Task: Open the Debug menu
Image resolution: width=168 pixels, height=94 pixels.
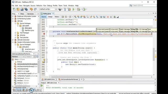Action: pyautogui.click(x=49, y=5)
